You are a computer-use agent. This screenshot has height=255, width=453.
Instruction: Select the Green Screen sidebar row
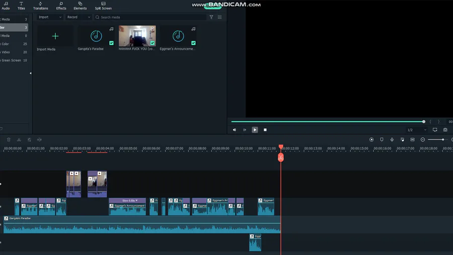coord(14,60)
